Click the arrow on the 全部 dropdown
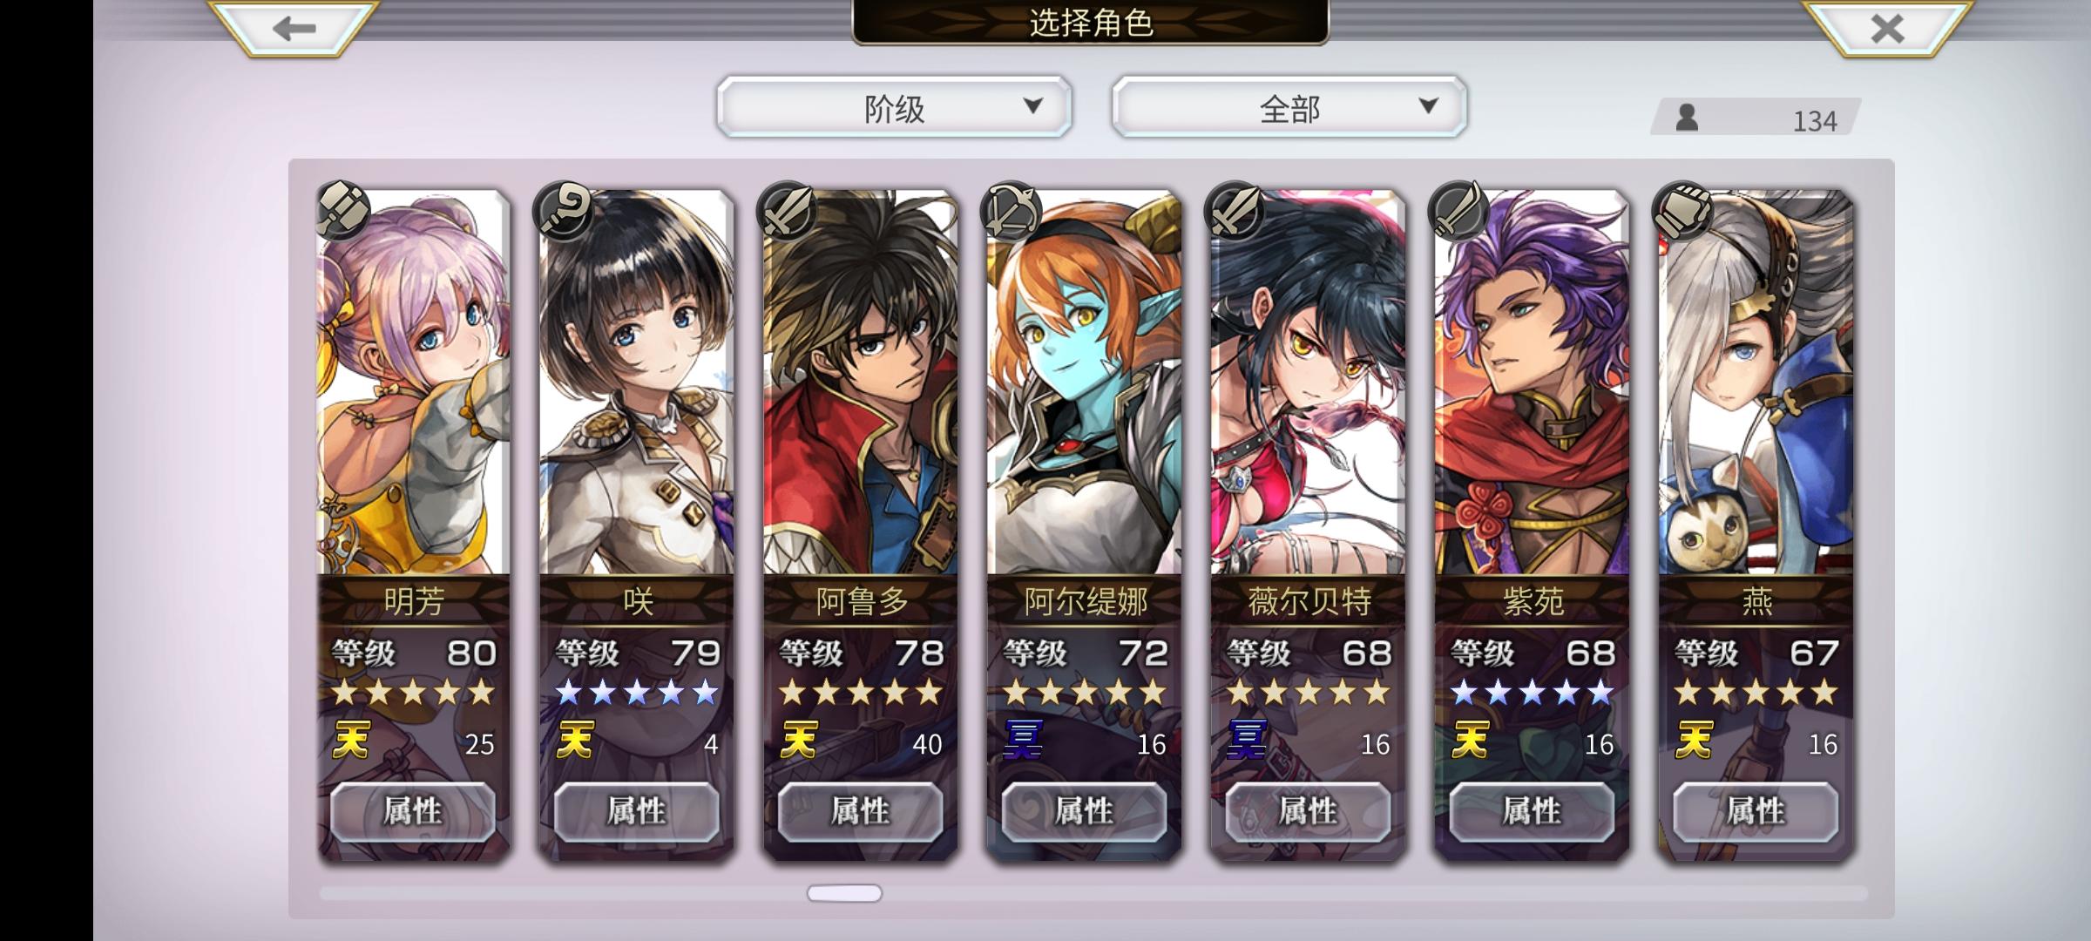 [1428, 106]
